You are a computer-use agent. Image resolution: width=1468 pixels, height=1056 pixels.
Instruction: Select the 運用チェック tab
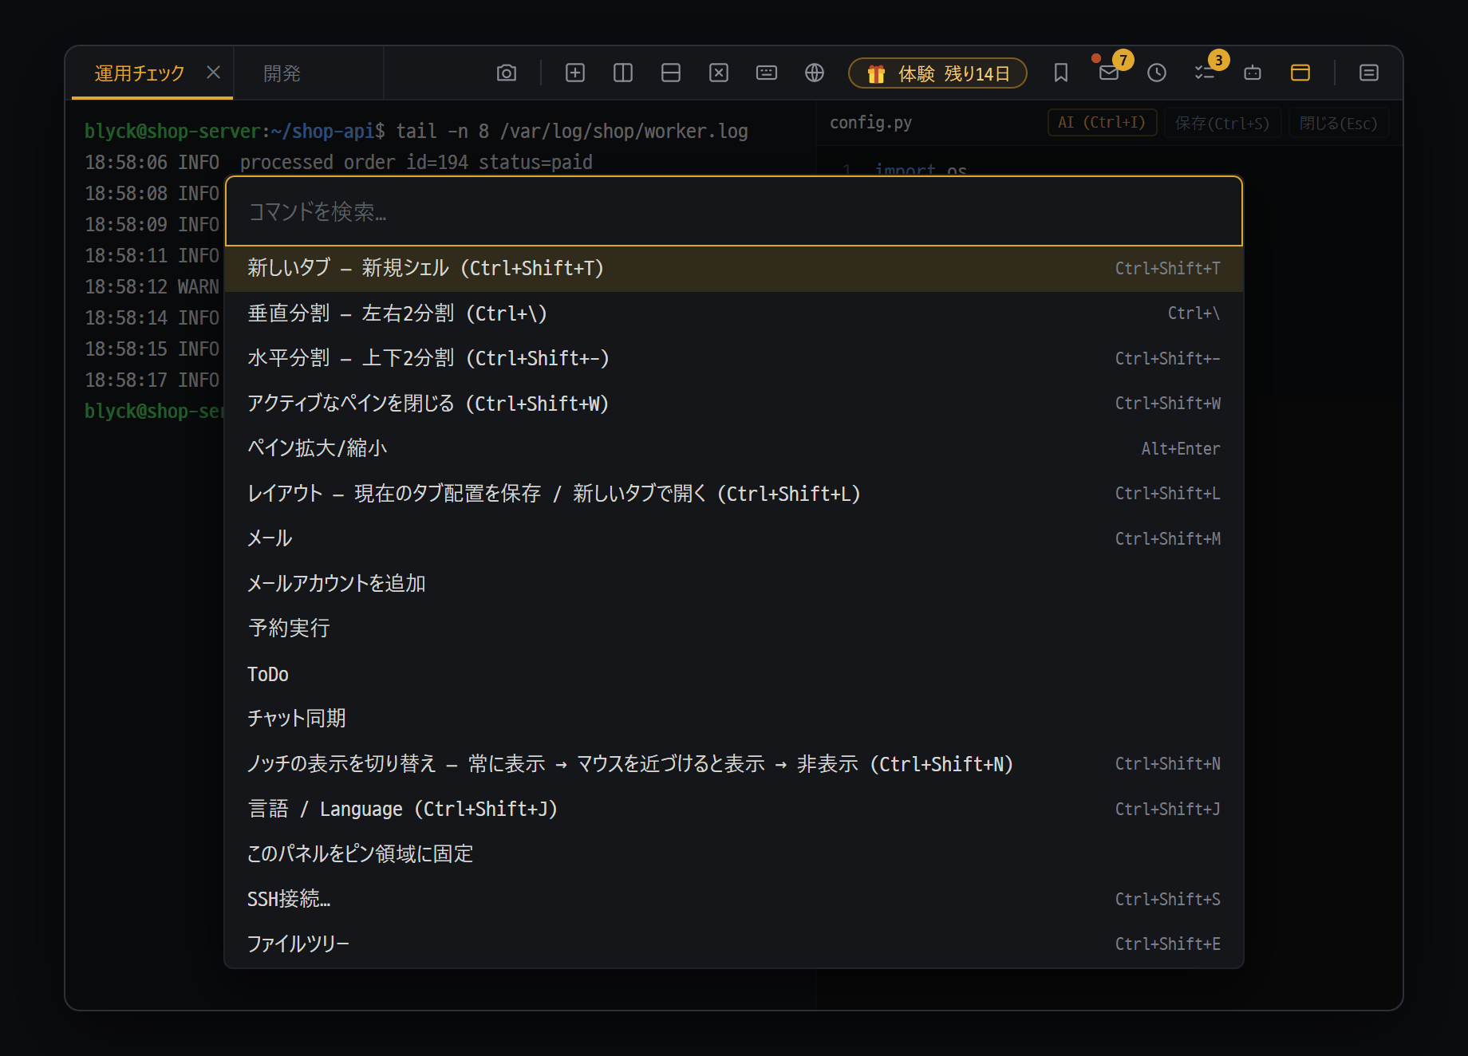(140, 73)
